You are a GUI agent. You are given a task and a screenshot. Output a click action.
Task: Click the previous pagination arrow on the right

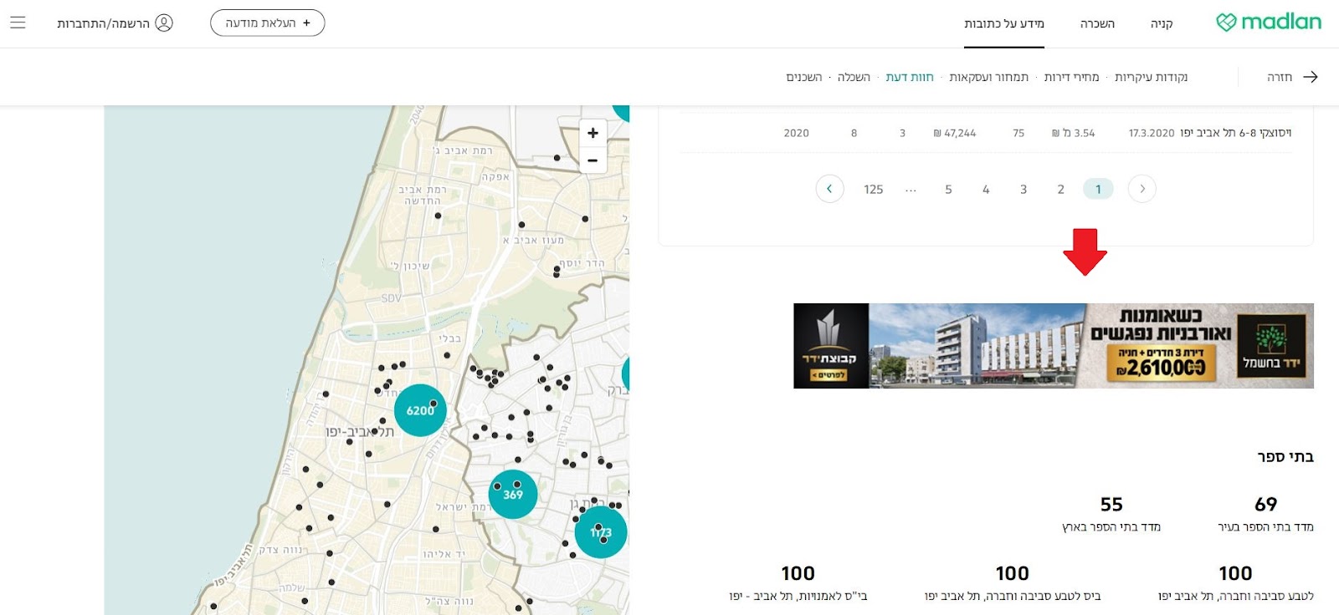coord(1141,189)
